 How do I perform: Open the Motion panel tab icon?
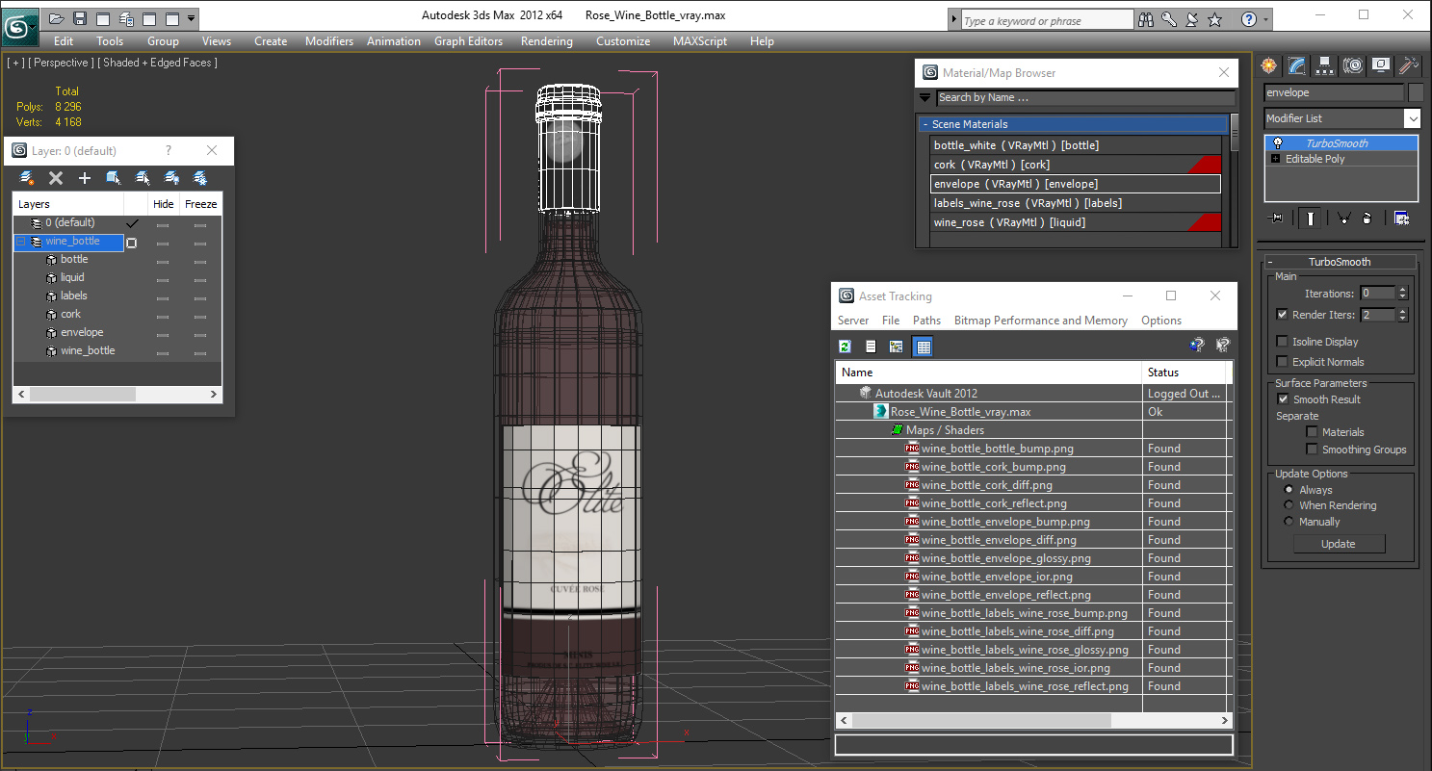pos(1353,65)
